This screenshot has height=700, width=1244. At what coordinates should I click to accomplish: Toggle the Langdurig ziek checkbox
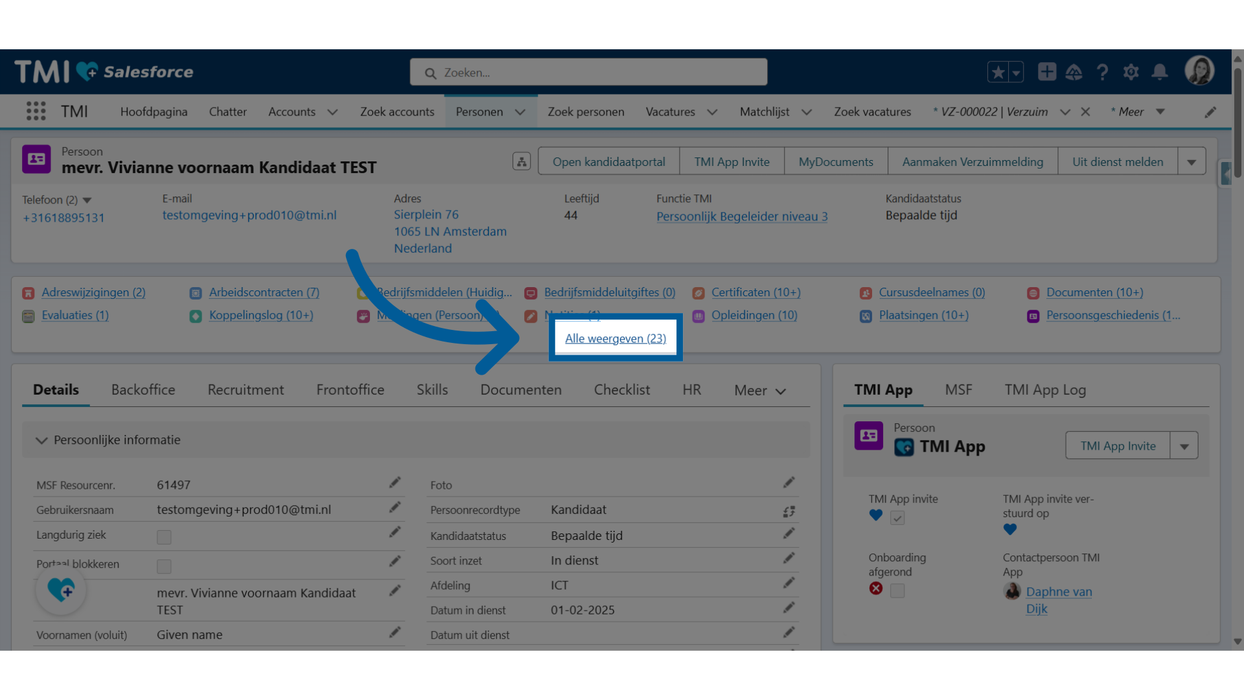coord(164,535)
